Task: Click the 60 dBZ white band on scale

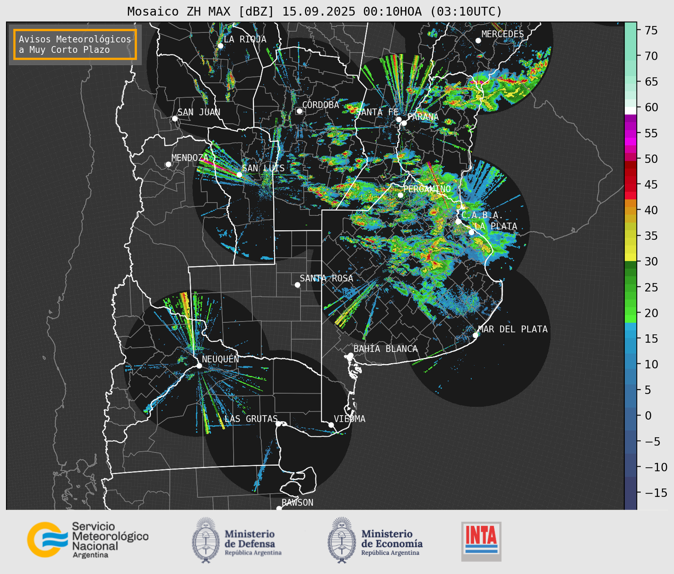Action: 630,111
